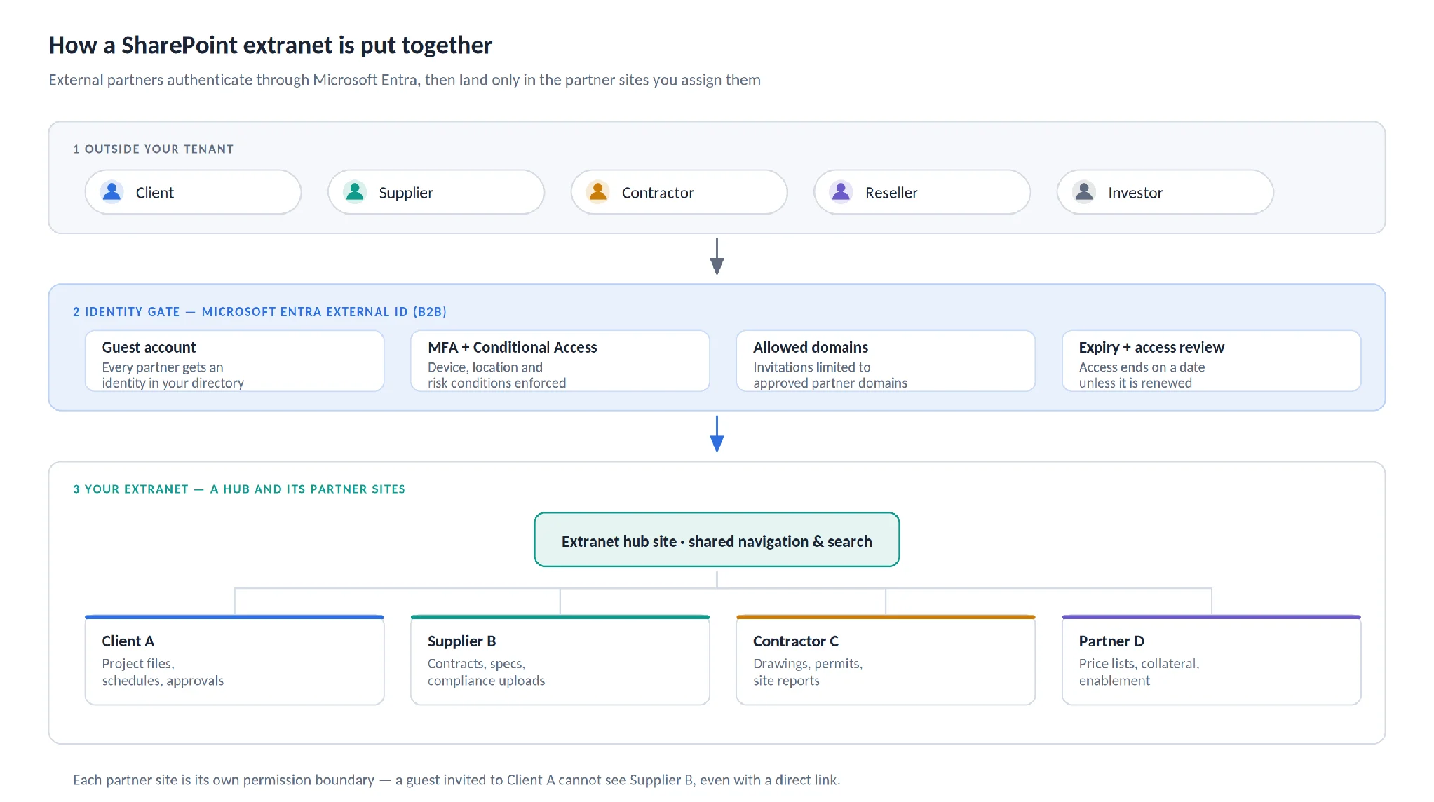1434x802 pixels.
Task: Click the subtitle about Microsoft Entra authentication
Action: click(405, 80)
